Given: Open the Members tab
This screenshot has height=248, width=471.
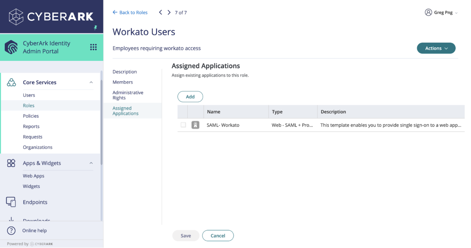Looking at the screenshot, I should coord(123,82).
